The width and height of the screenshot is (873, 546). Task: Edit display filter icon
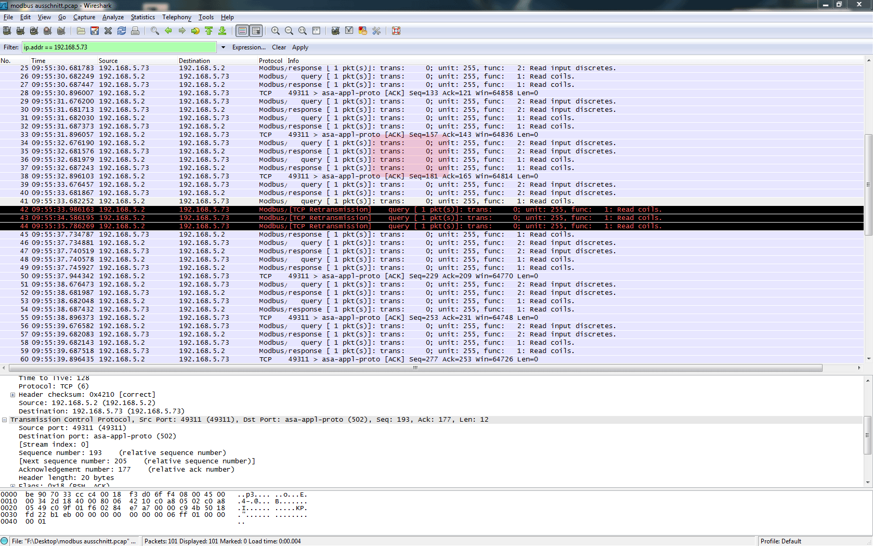pyautogui.click(x=349, y=31)
